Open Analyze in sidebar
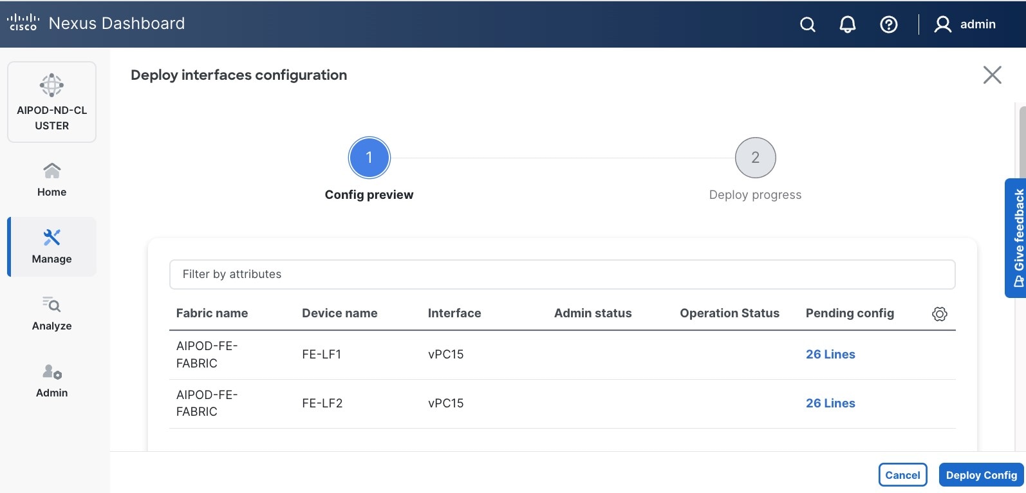Image resolution: width=1026 pixels, height=493 pixels. tap(51, 313)
